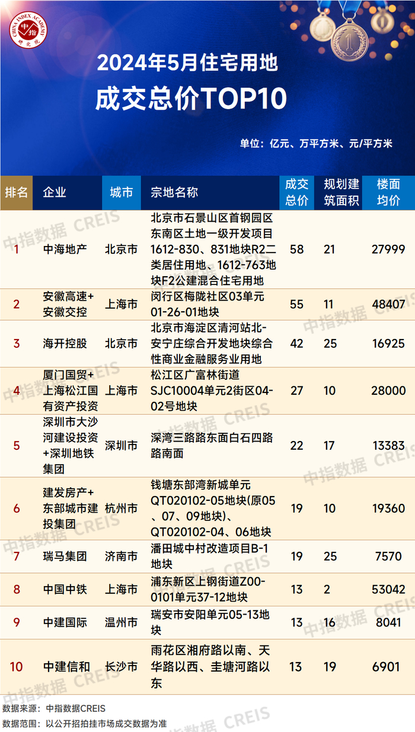Click total price '42'

pyautogui.click(x=297, y=343)
